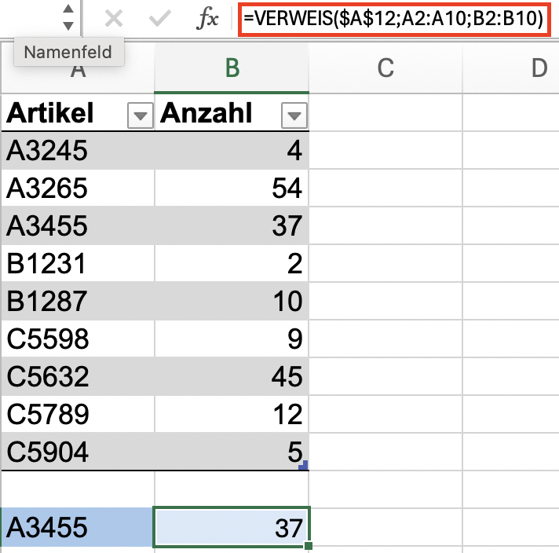This screenshot has height=553, width=559.
Task: Select cell C5904
Action: pyautogui.click(x=78, y=452)
